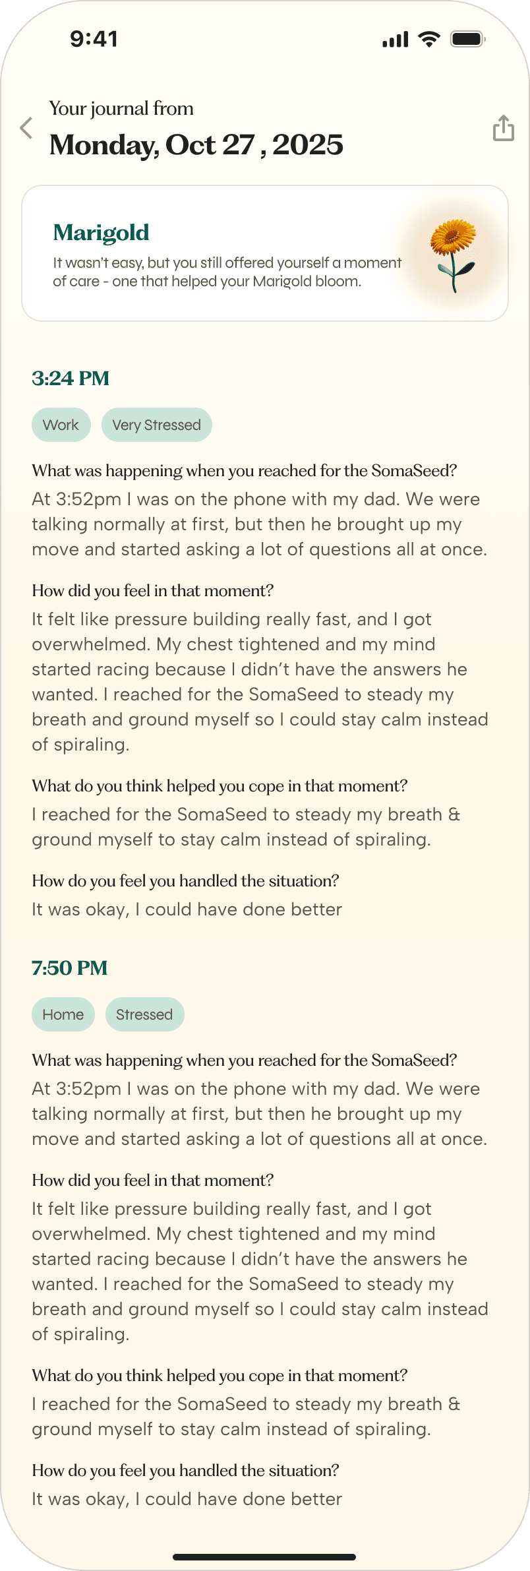Open the 7:50 PM entry heading
Screen dimensions: 530x1571
pos(70,968)
